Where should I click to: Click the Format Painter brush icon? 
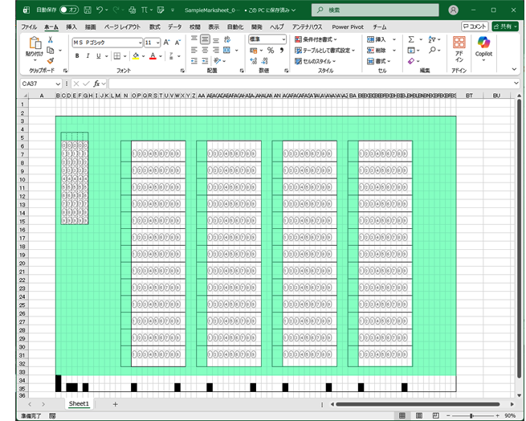(51, 60)
